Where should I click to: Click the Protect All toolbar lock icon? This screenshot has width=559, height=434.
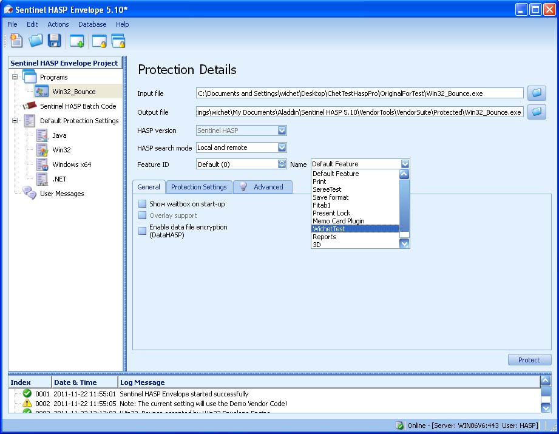[x=119, y=41]
